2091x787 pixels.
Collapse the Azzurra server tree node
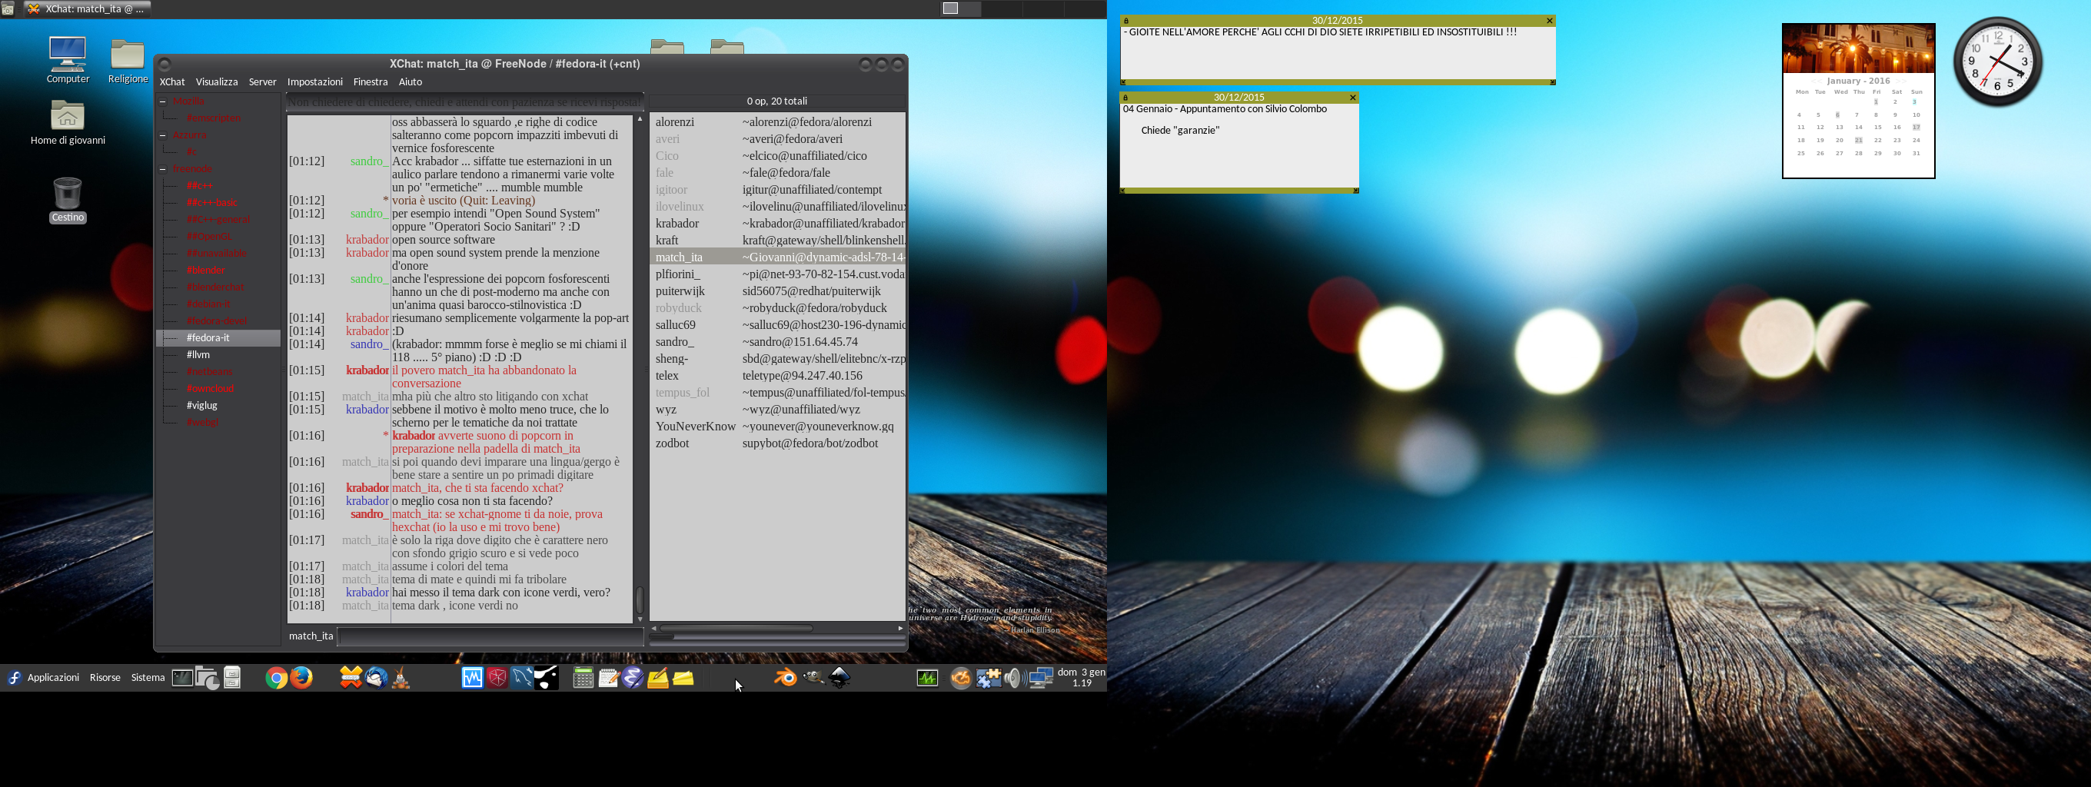point(163,135)
